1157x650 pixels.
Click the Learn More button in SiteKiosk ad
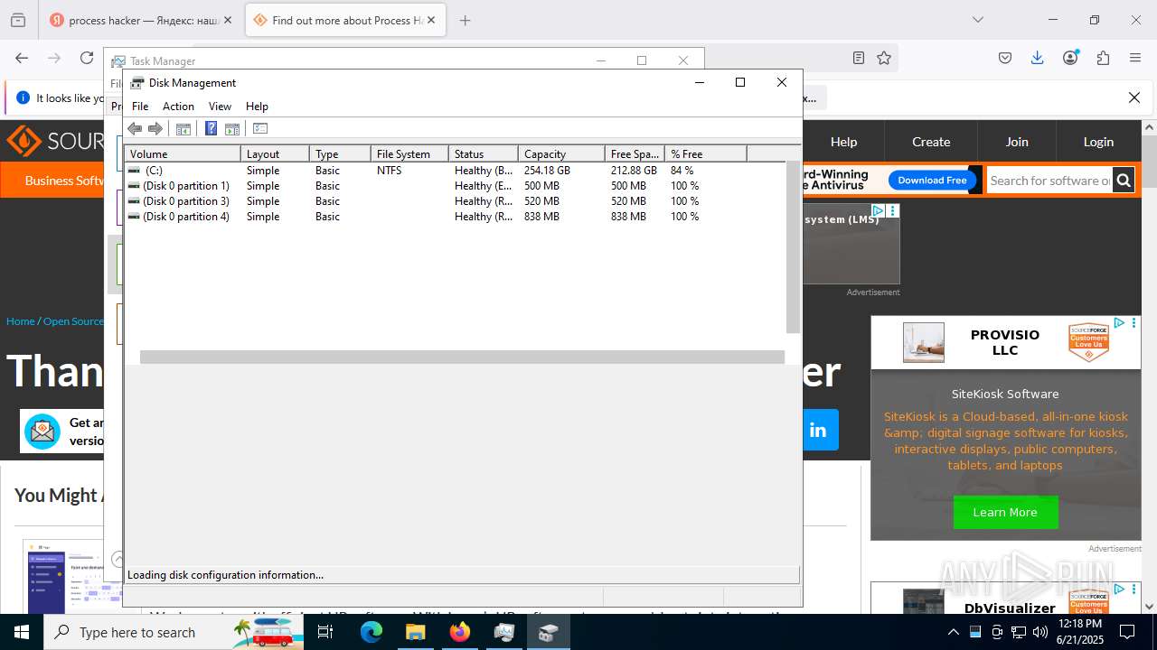[x=1005, y=512]
